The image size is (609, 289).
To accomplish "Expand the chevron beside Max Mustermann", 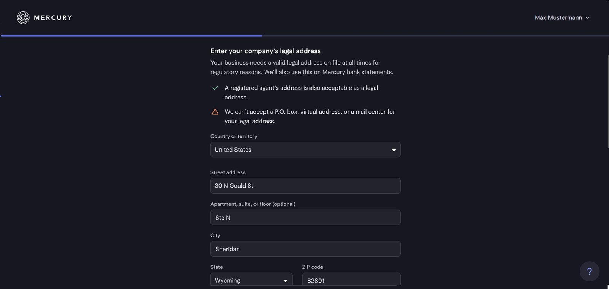I will click(587, 18).
